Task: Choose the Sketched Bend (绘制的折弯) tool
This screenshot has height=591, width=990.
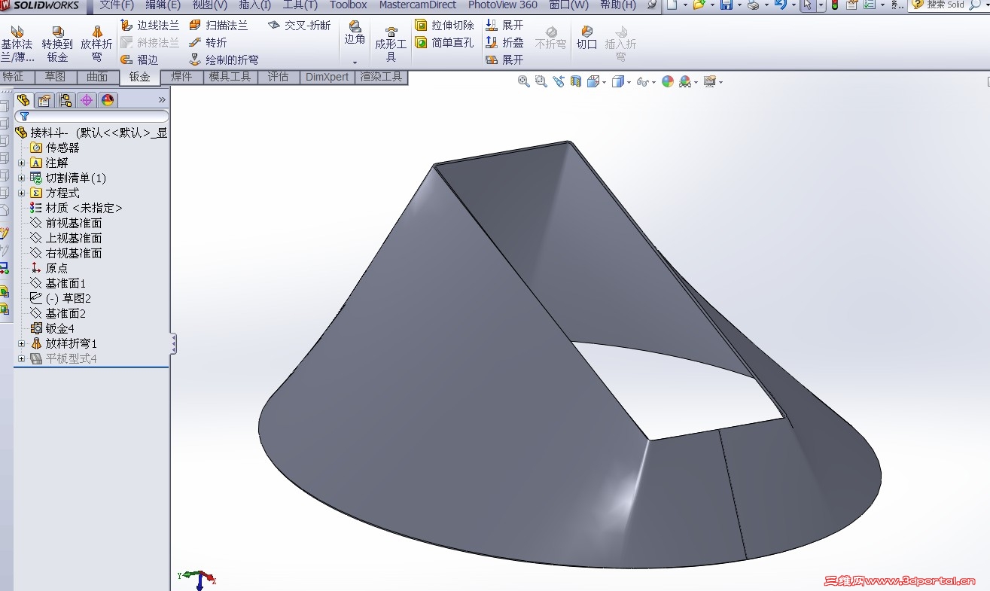Action: [x=224, y=59]
